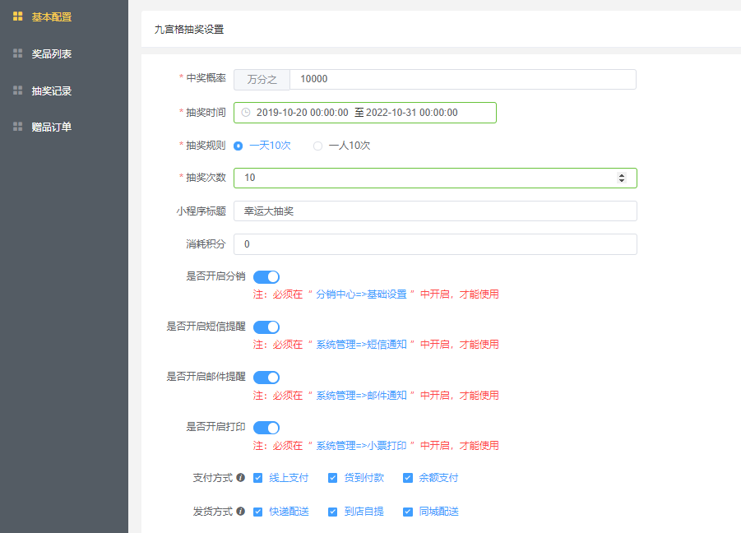Follow the 系统管理=>小票打印 link
The height and width of the screenshot is (533, 741).
(x=361, y=446)
